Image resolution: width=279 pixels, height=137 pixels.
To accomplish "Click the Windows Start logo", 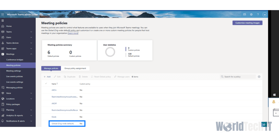I will 275,95.
